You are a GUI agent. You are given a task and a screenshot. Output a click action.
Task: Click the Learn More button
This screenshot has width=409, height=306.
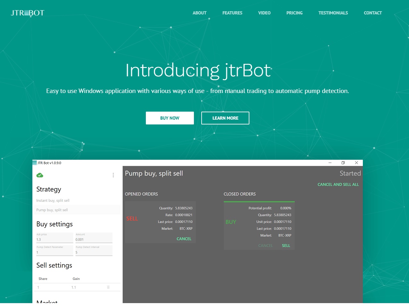225,118
